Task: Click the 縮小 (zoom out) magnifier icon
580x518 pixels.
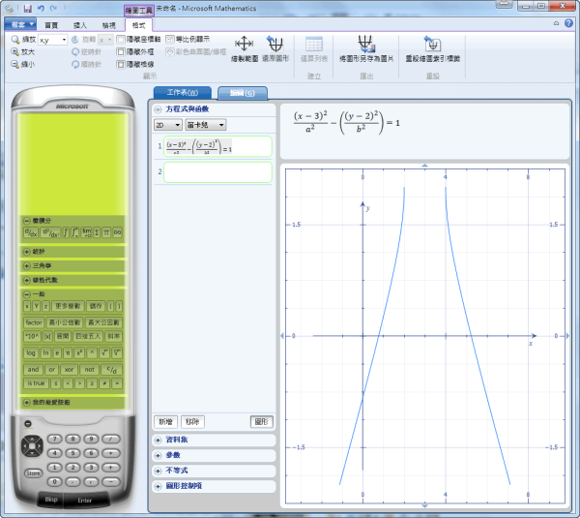Action: pos(16,64)
